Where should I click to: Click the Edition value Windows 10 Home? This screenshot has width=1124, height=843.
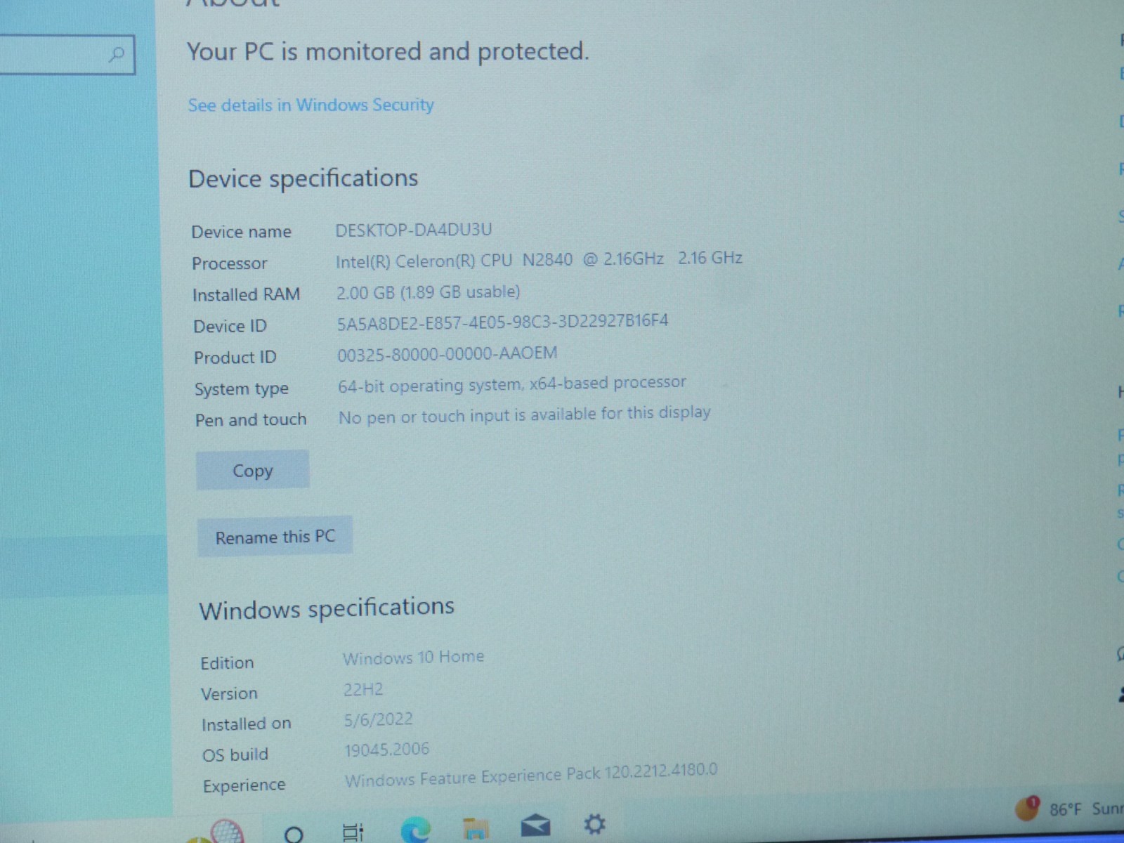click(x=413, y=658)
